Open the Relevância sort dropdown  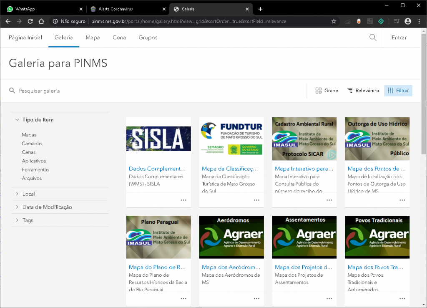click(x=363, y=91)
